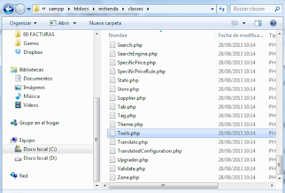
Task: Open more view options dropdown arrow
Action: click(244, 23)
